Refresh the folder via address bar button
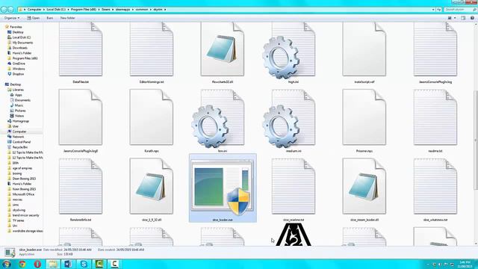478x269 pixels. point(439,10)
